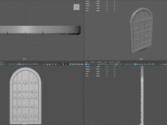167x125 pixels.
Task: Click Faces label in side panel HUD
Action: (x=88, y=71)
